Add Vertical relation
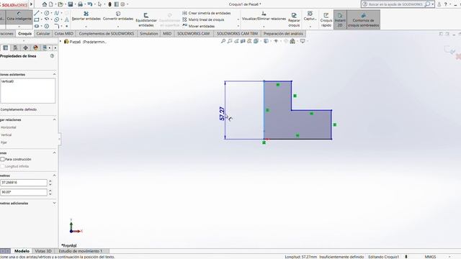Viewport: 461px width, 259px height. 6,135
